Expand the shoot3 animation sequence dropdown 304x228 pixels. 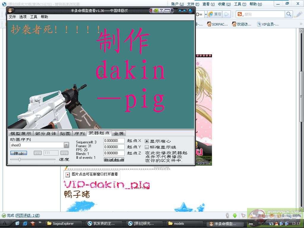tap(66, 145)
